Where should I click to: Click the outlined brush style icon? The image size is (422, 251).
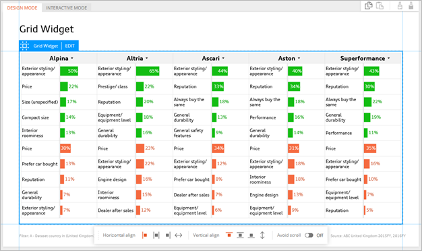[400, 5]
